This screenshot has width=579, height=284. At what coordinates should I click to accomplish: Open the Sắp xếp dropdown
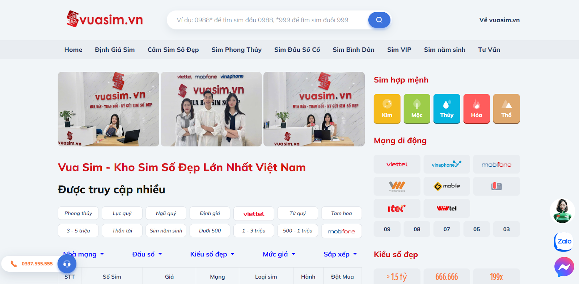click(340, 254)
